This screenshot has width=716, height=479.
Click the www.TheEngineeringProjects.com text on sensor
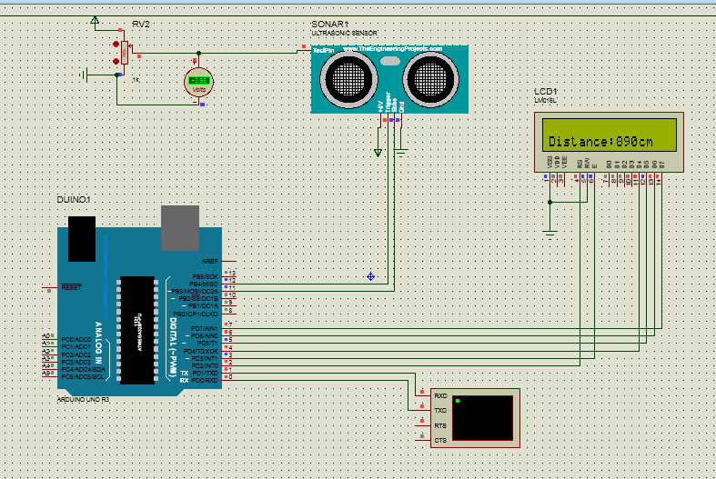(392, 48)
